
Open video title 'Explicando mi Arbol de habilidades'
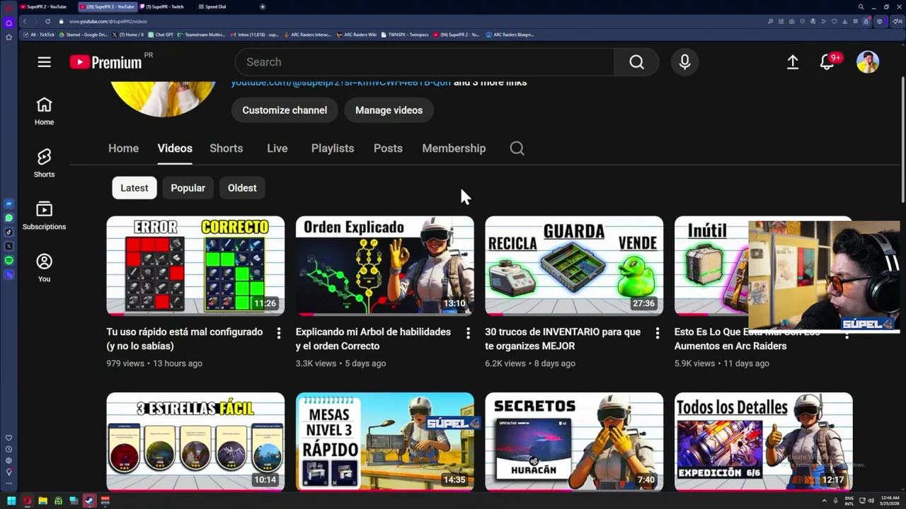(x=373, y=339)
